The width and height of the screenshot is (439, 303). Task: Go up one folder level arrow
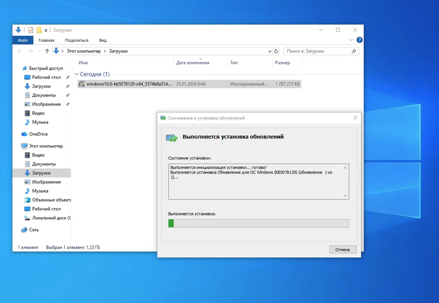[47, 51]
